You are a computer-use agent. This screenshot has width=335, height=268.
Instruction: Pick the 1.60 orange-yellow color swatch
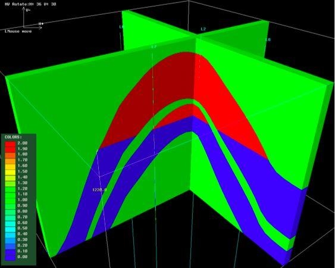coord(10,166)
